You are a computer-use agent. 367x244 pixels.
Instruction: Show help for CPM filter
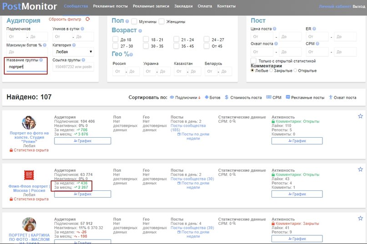pos(317,44)
